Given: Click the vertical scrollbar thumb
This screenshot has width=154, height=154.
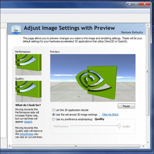Looking at the screenshot, I should [x=148, y=72].
